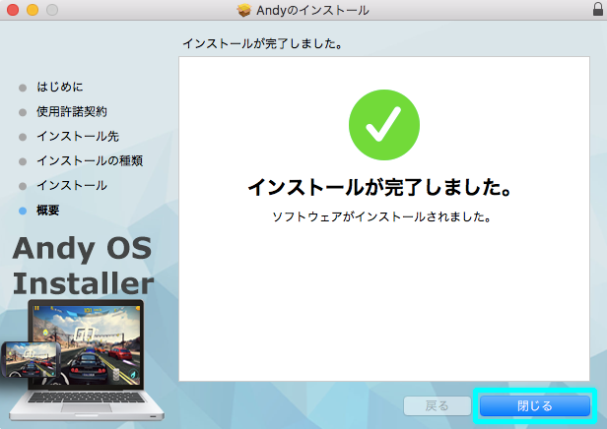
Task: Click ソフトウェアがインストールされました。 message
Action: (381, 216)
